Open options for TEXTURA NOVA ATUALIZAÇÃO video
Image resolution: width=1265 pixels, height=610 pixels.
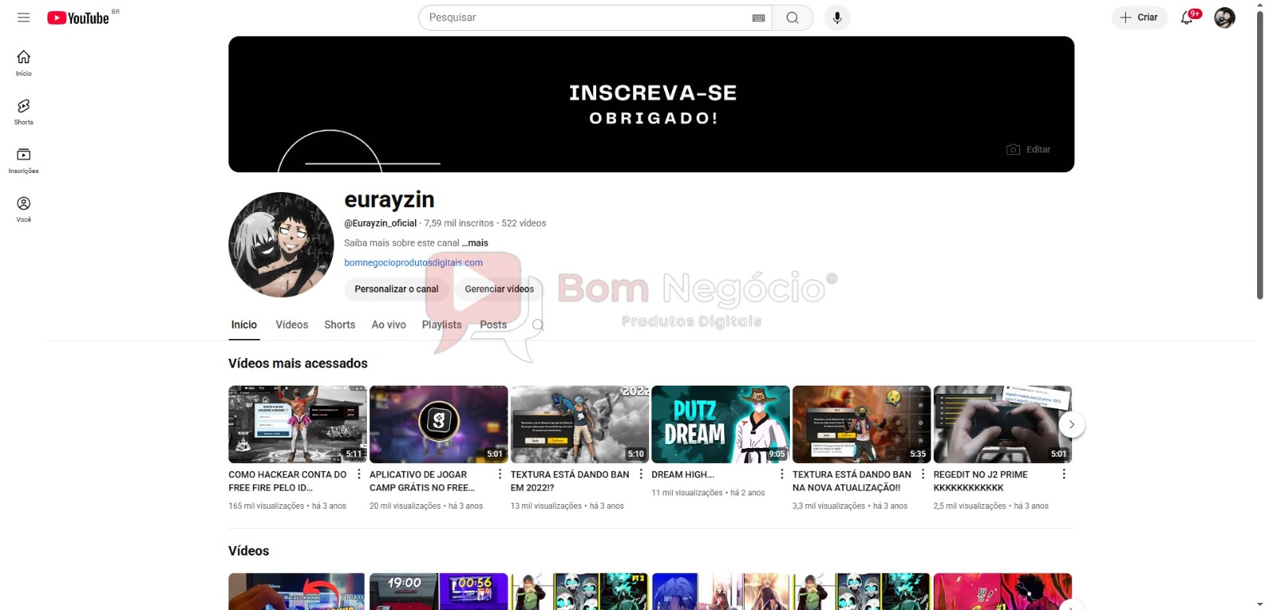(923, 474)
